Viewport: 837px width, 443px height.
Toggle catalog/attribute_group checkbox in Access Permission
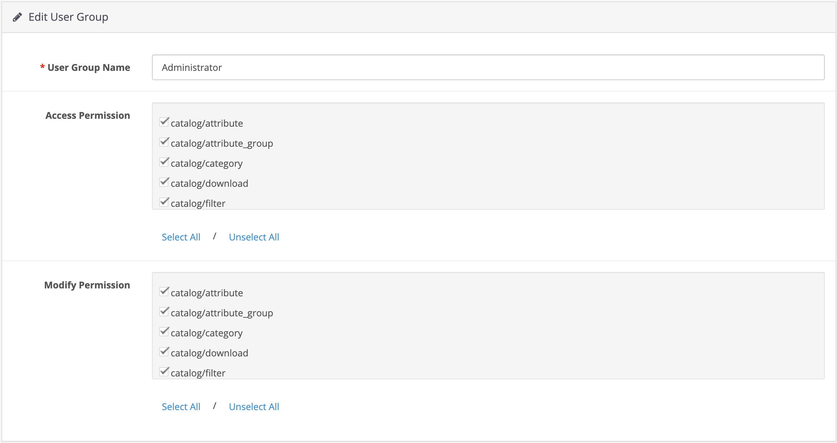click(164, 142)
